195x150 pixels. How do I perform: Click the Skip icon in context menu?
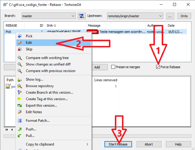[x=20, y=49]
